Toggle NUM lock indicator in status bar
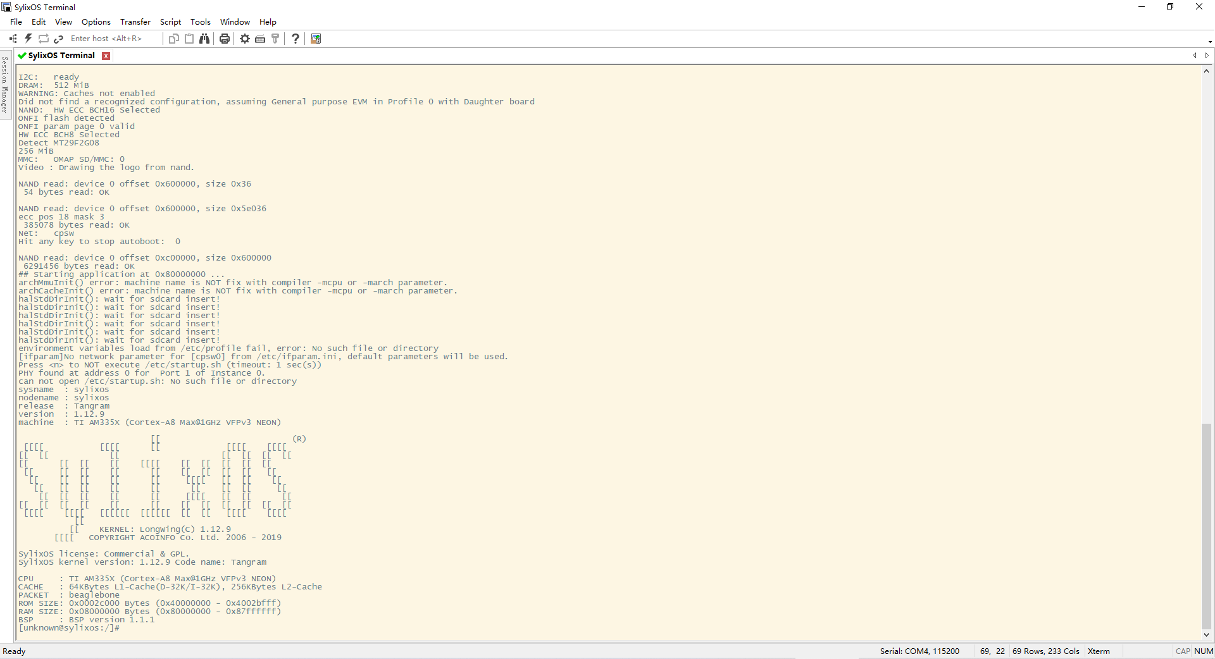Image resolution: width=1215 pixels, height=659 pixels. [1203, 651]
